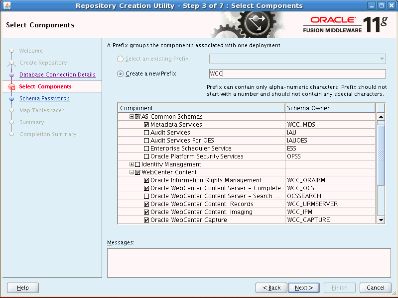Toggle the Identity Management checkbox
398x298 pixels.
click(x=137, y=164)
